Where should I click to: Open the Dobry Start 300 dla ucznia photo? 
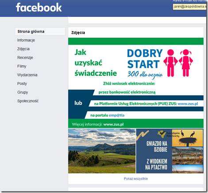click(136, 83)
